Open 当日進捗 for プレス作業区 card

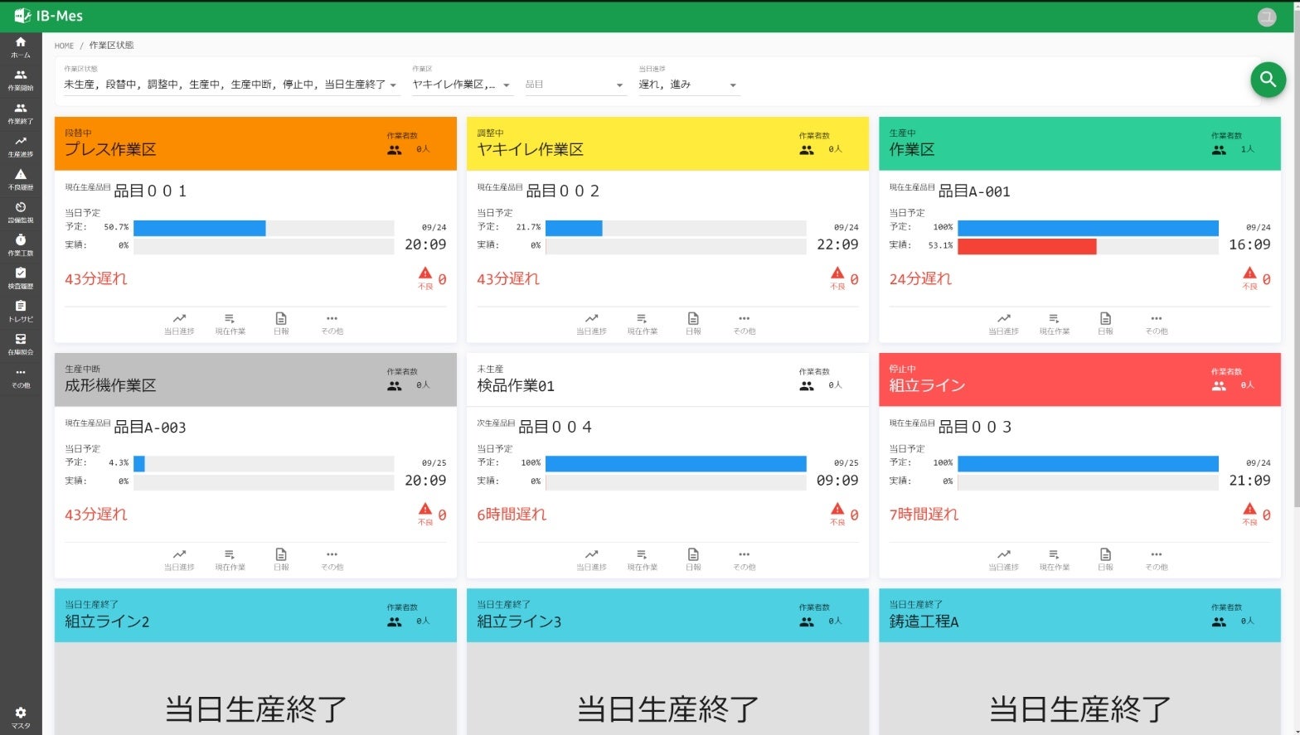click(179, 323)
